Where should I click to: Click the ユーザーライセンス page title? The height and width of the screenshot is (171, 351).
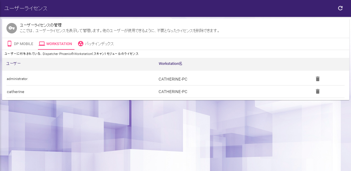coord(26,8)
